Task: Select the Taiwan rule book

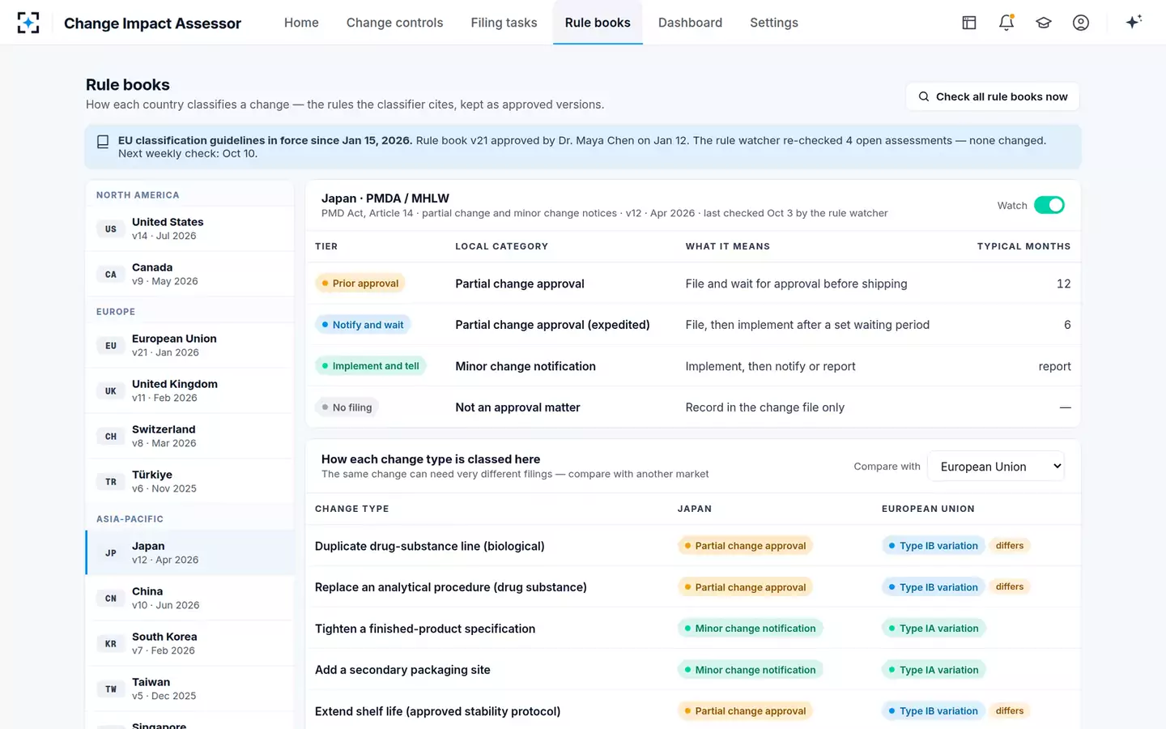Action: pos(189,689)
